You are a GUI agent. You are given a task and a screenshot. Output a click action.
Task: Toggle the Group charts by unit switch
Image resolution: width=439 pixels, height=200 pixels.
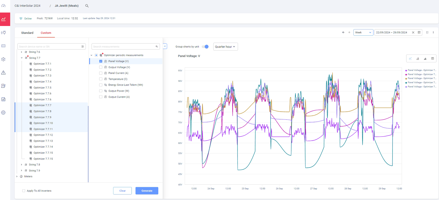click(x=205, y=47)
